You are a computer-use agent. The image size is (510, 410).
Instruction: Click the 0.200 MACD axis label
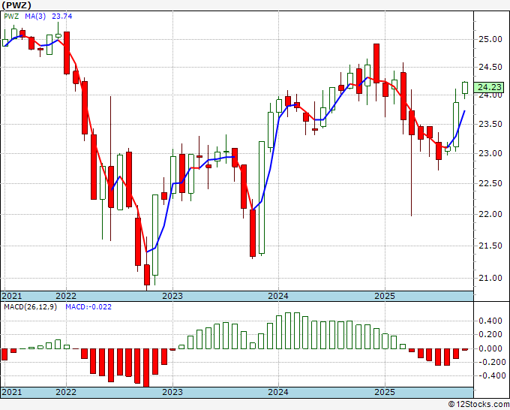(x=490, y=335)
